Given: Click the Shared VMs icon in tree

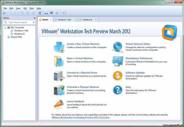Looking at the screenshot, I should pos(9,37).
